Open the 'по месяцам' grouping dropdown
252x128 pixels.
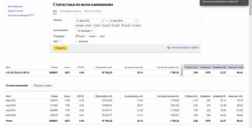click(85, 31)
